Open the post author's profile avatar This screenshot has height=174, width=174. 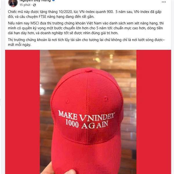[13, 3]
